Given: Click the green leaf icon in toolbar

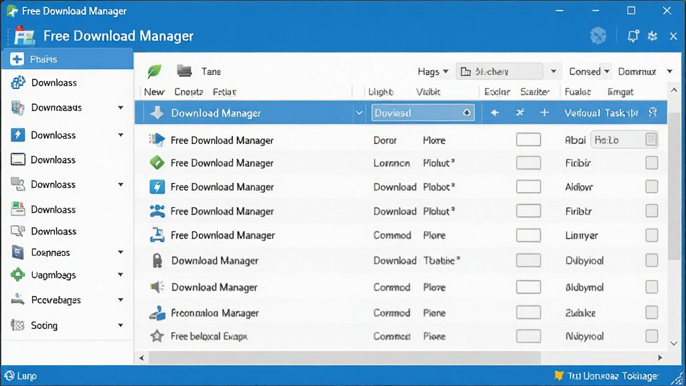Looking at the screenshot, I should pyautogui.click(x=155, y=71).
